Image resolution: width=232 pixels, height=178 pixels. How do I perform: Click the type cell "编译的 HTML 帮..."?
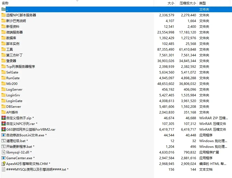(213, 164)
